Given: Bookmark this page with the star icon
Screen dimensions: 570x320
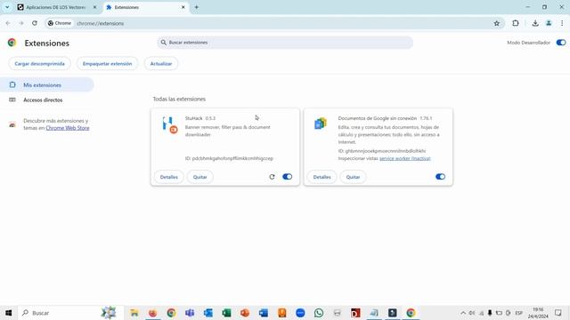Looking at the screenshot, I should tap(497, 23).
